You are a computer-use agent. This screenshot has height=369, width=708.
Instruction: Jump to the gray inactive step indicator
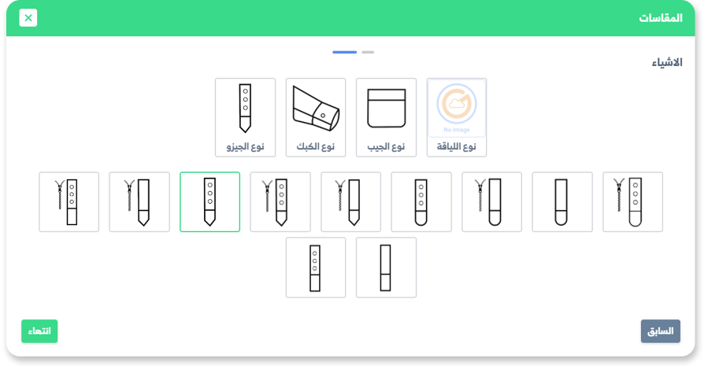point(368,52)
